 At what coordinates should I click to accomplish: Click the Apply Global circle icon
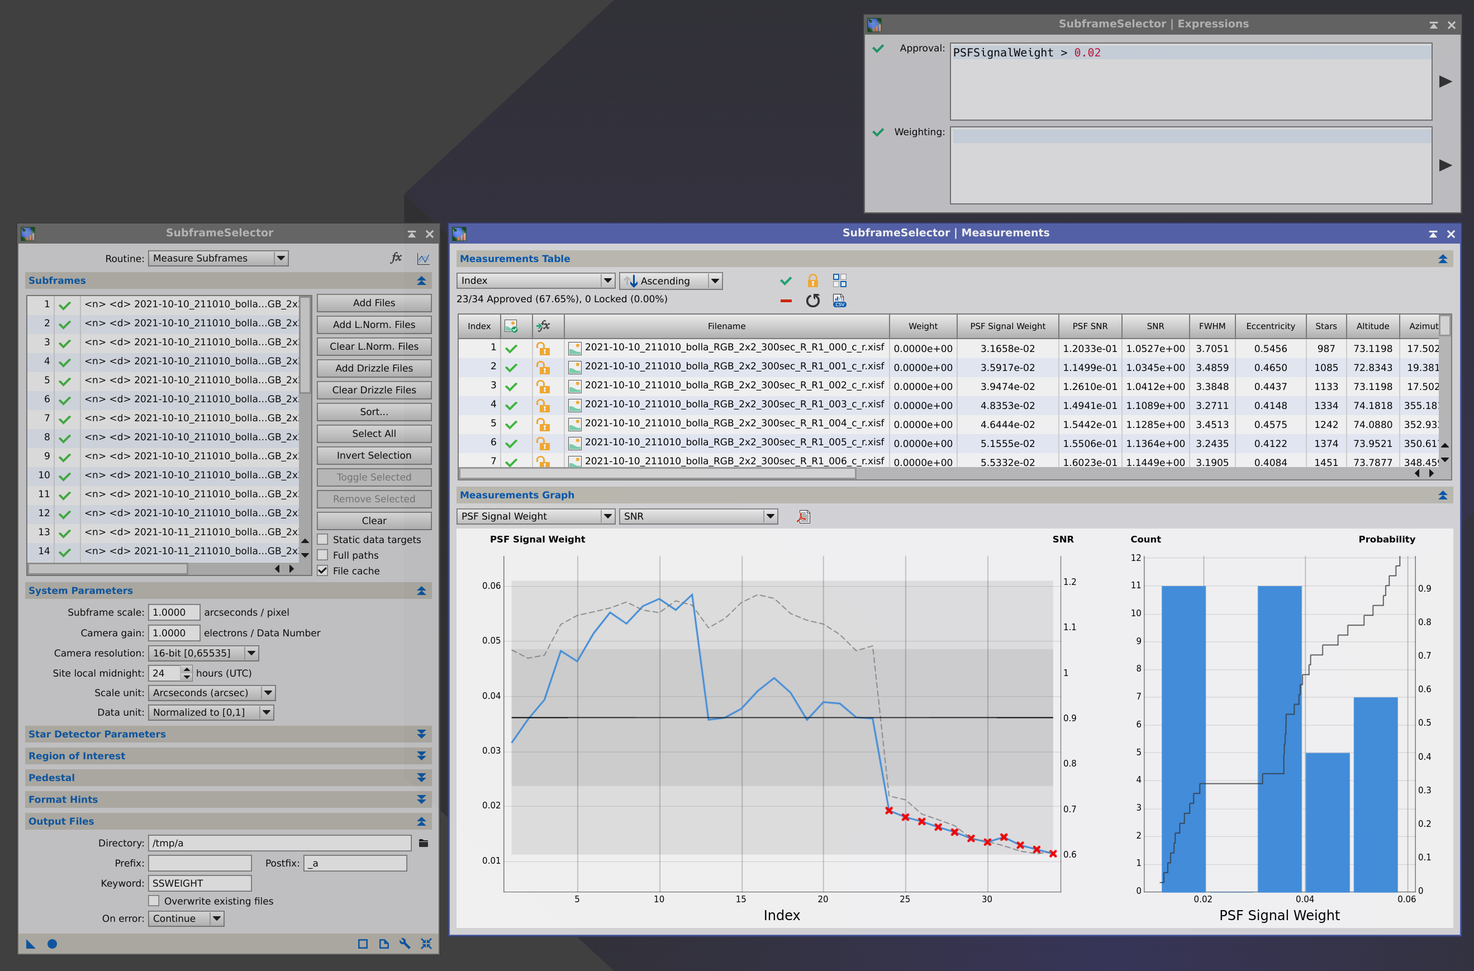tap(52, 944)
